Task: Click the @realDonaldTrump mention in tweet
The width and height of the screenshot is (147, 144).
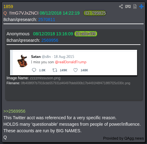Action: click(71, 62)
